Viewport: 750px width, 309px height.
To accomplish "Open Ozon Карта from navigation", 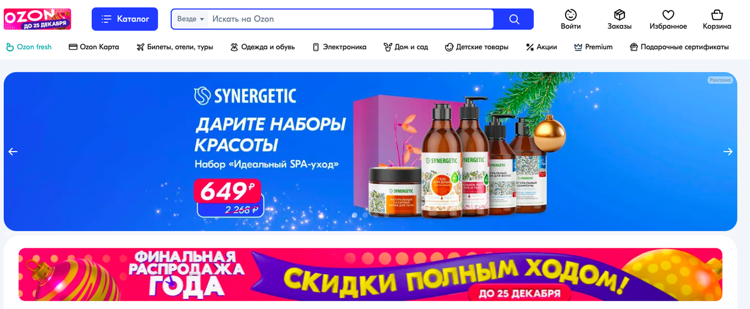I will (94, 47).
